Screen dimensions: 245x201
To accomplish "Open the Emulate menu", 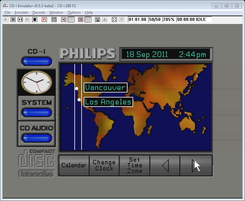I will coord(21,12).
